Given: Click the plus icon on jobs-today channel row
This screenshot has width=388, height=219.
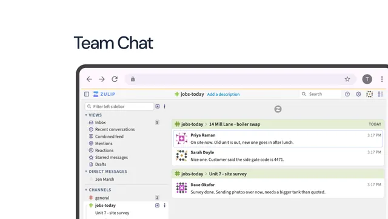Looking at the screenshot, I should tap(158, 206).
